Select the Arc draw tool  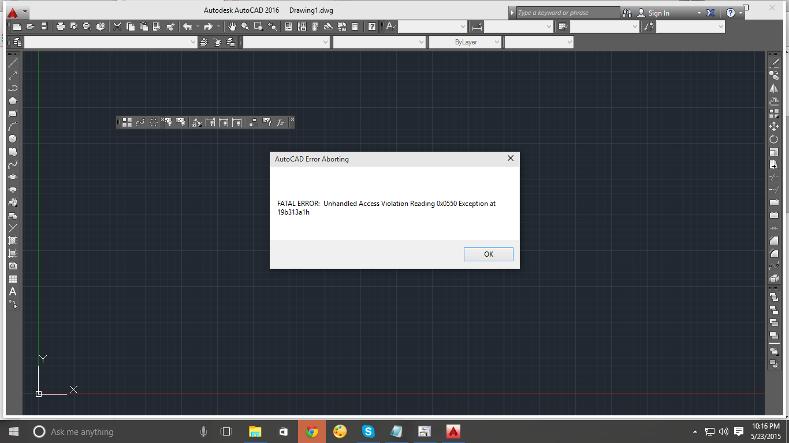click(x=13, y=126)
